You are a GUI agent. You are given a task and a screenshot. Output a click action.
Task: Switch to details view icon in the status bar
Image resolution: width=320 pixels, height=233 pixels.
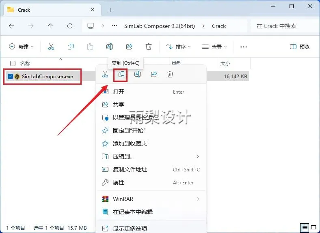click(305, 228)
